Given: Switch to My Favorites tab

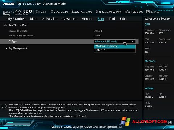Looking at the screenshot, I should coord(16,19).
